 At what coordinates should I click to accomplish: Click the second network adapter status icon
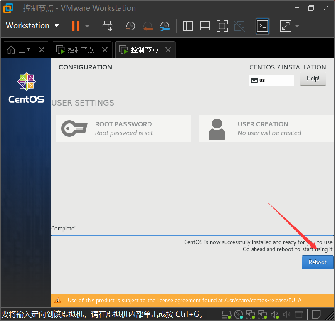(263, 314)
